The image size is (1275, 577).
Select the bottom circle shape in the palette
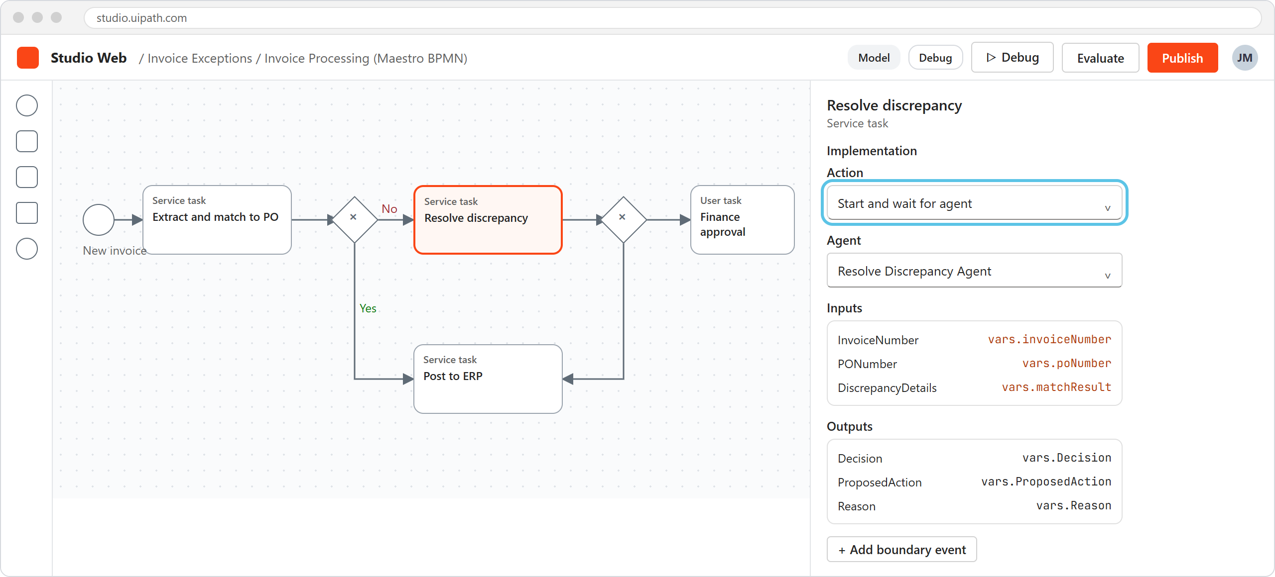pyautogui.click(x=27, y=249)
